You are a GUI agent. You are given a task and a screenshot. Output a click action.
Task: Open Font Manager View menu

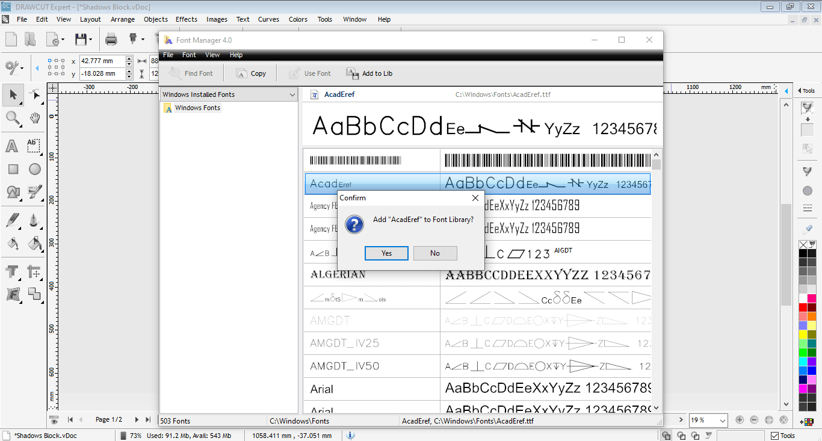point(212,55)
